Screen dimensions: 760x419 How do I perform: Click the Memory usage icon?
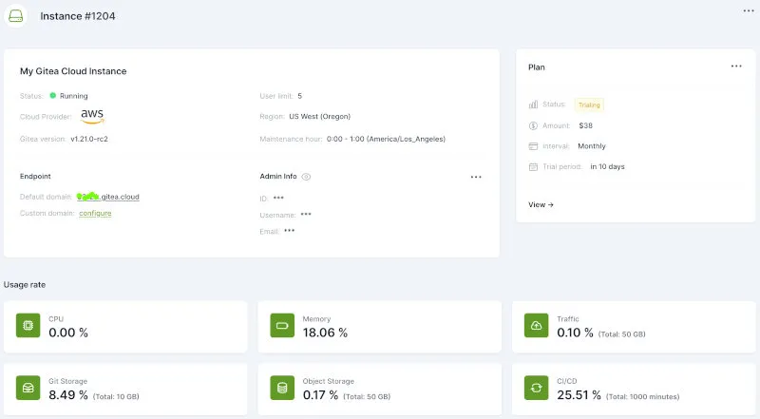click(282, 325)
